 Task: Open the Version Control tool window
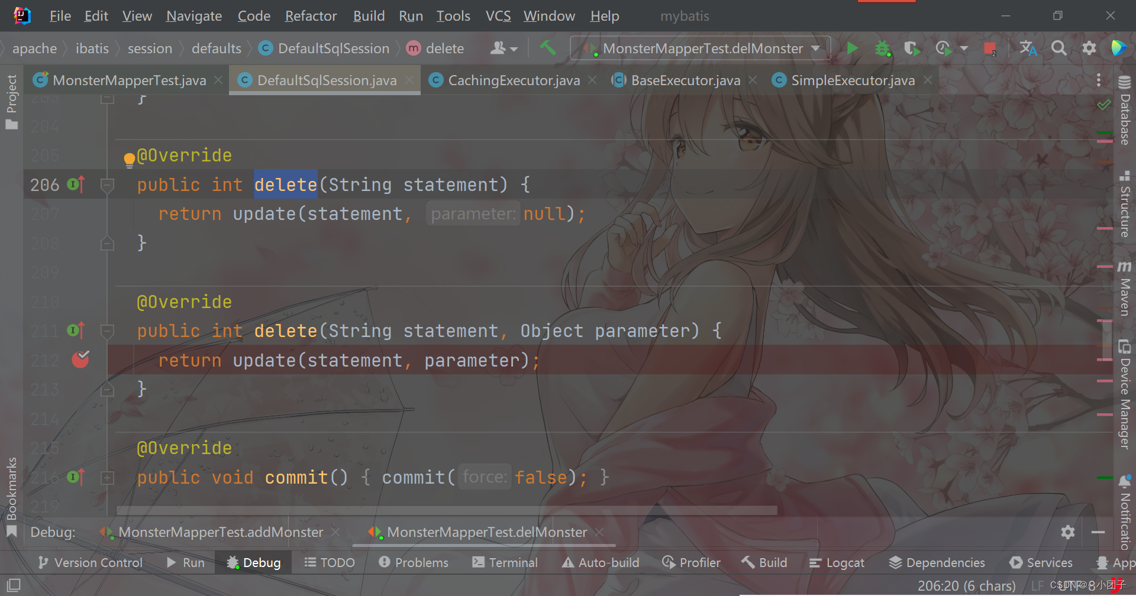(91, 562)
